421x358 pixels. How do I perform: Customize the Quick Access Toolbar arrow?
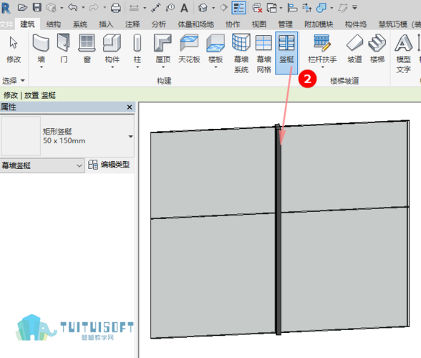point(354,8)
